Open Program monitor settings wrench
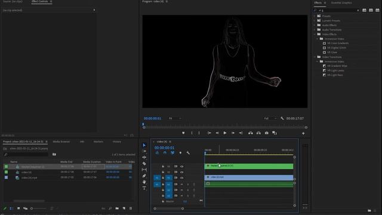The image size is (382, 215). pos(282,118)
